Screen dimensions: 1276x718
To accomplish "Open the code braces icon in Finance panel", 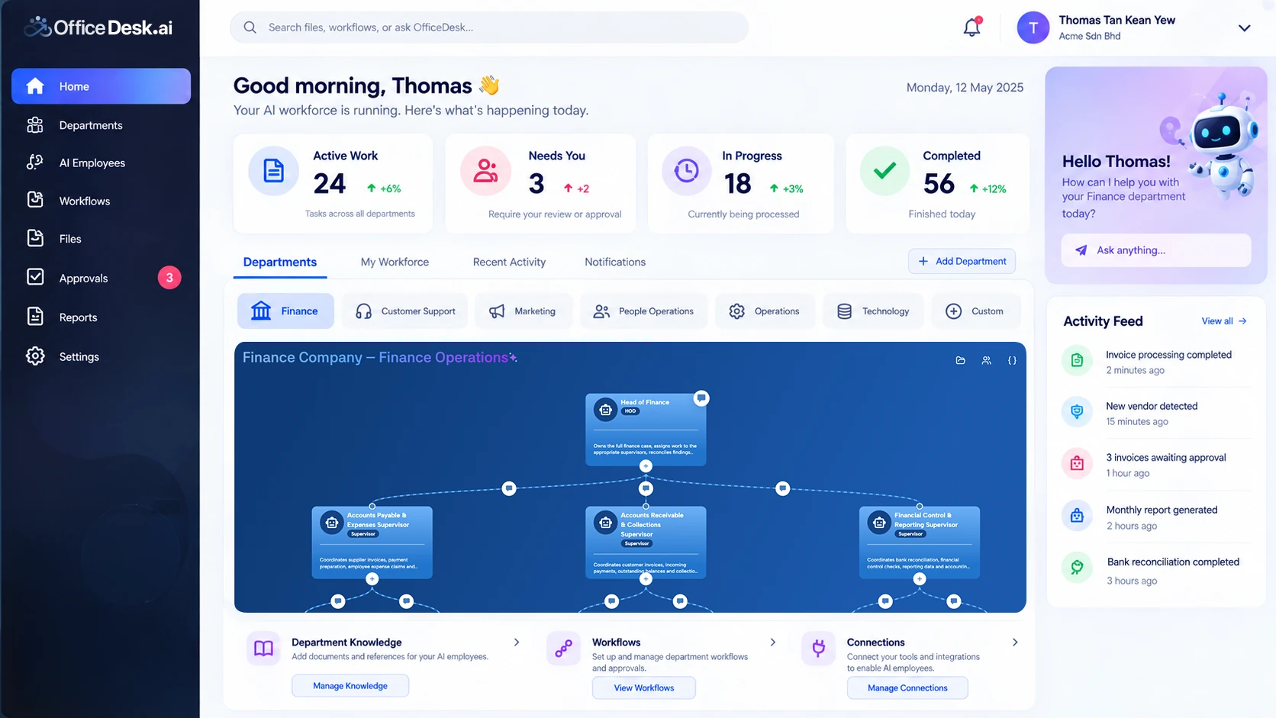I will [1012, 360].
